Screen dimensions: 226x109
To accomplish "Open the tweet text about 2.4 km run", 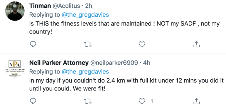I will [x=127, y=84].
